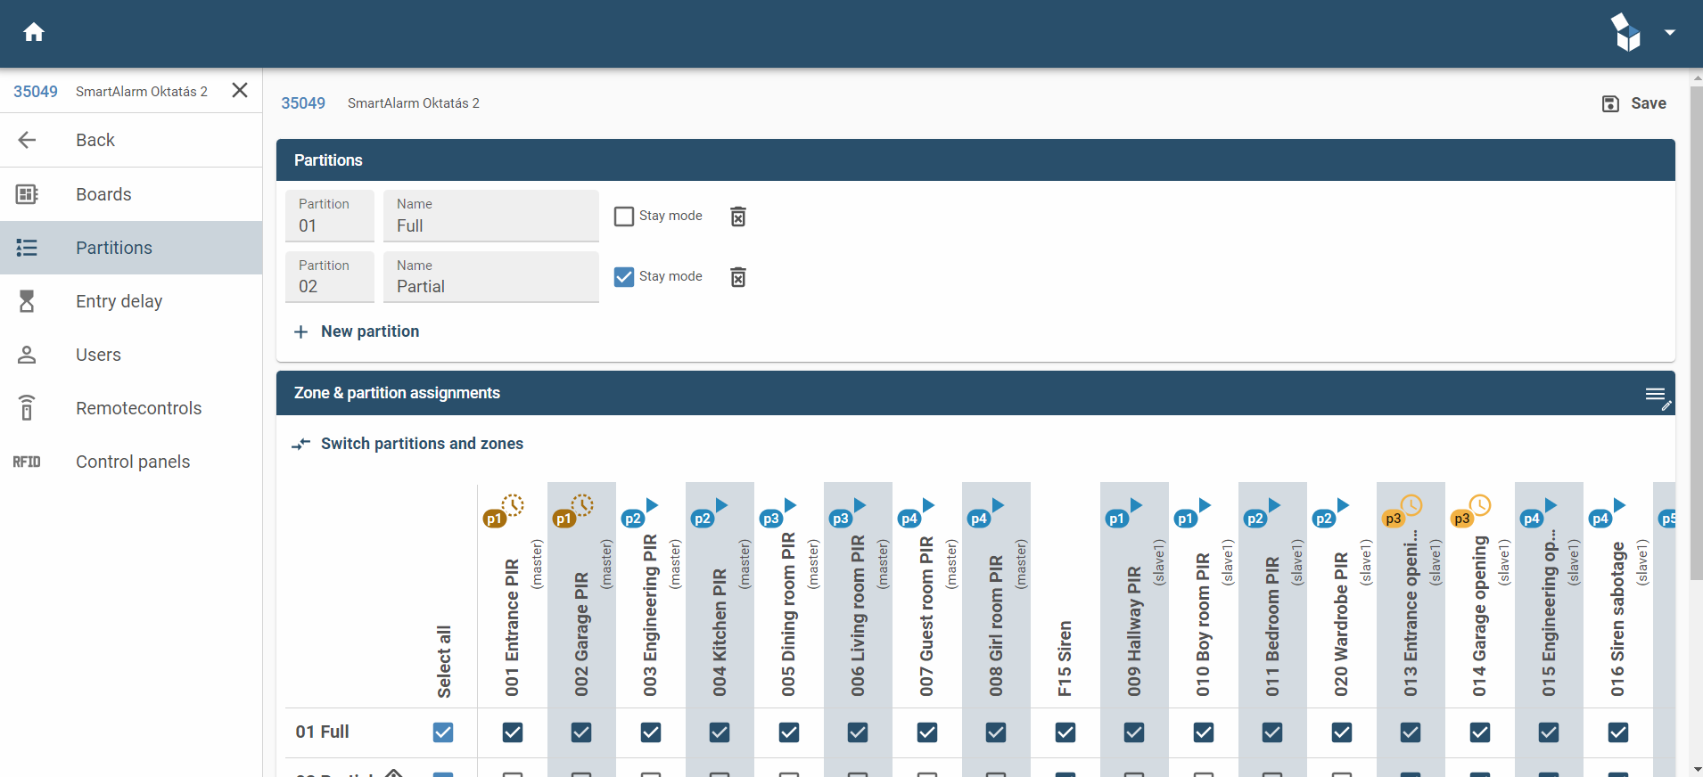Open the zone assignments edit menu icon

point(1658,397)
